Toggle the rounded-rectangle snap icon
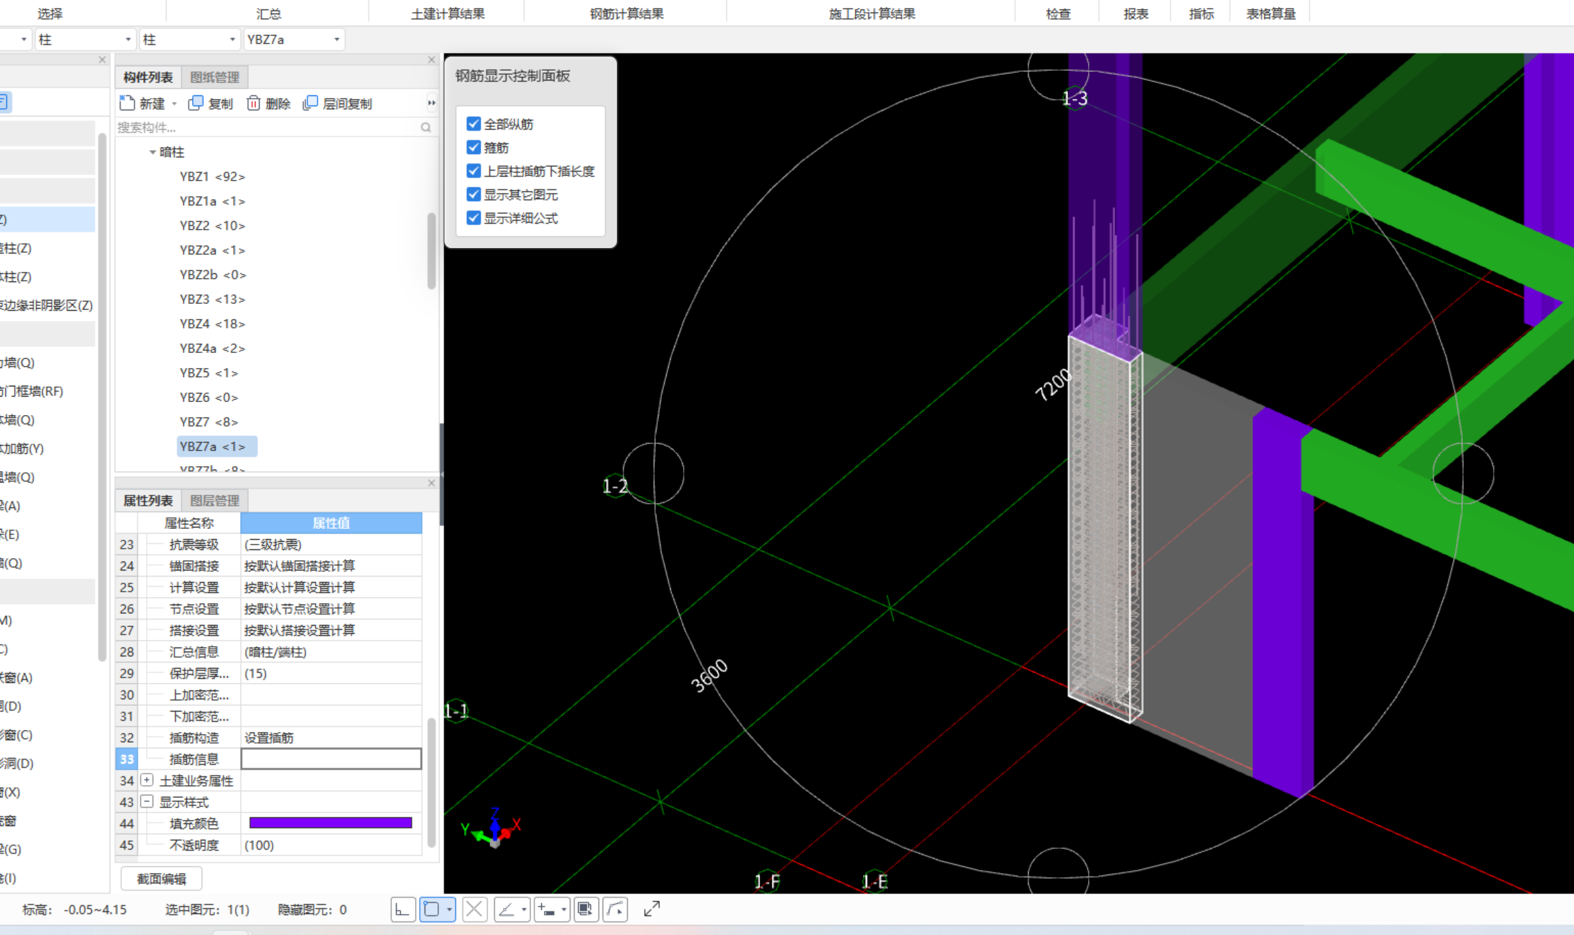The image size is (1574, 935). pos(432,909)
